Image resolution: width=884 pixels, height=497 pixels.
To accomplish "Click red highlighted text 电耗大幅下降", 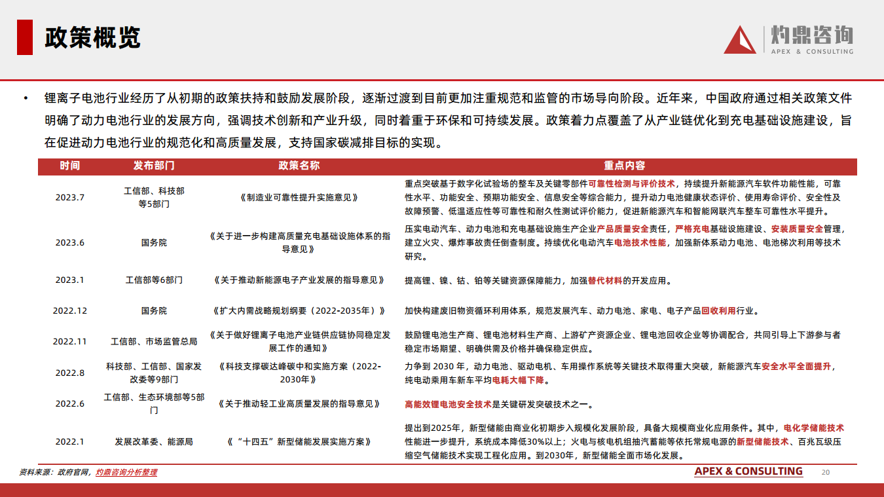I will (518, 380).
